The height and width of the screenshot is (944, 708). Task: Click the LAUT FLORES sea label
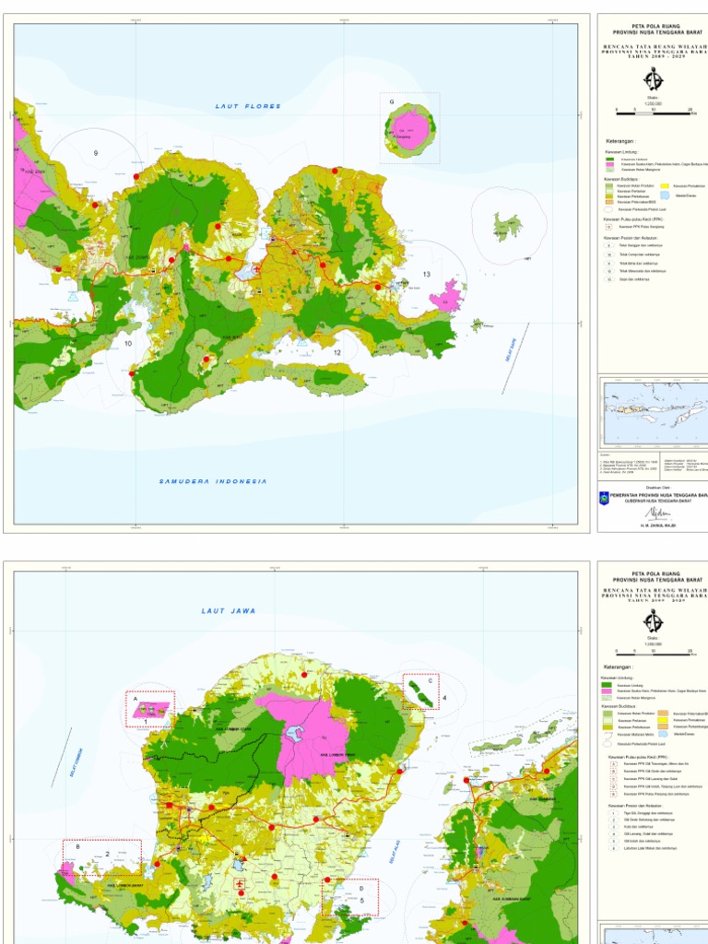(x=248, y=107)
